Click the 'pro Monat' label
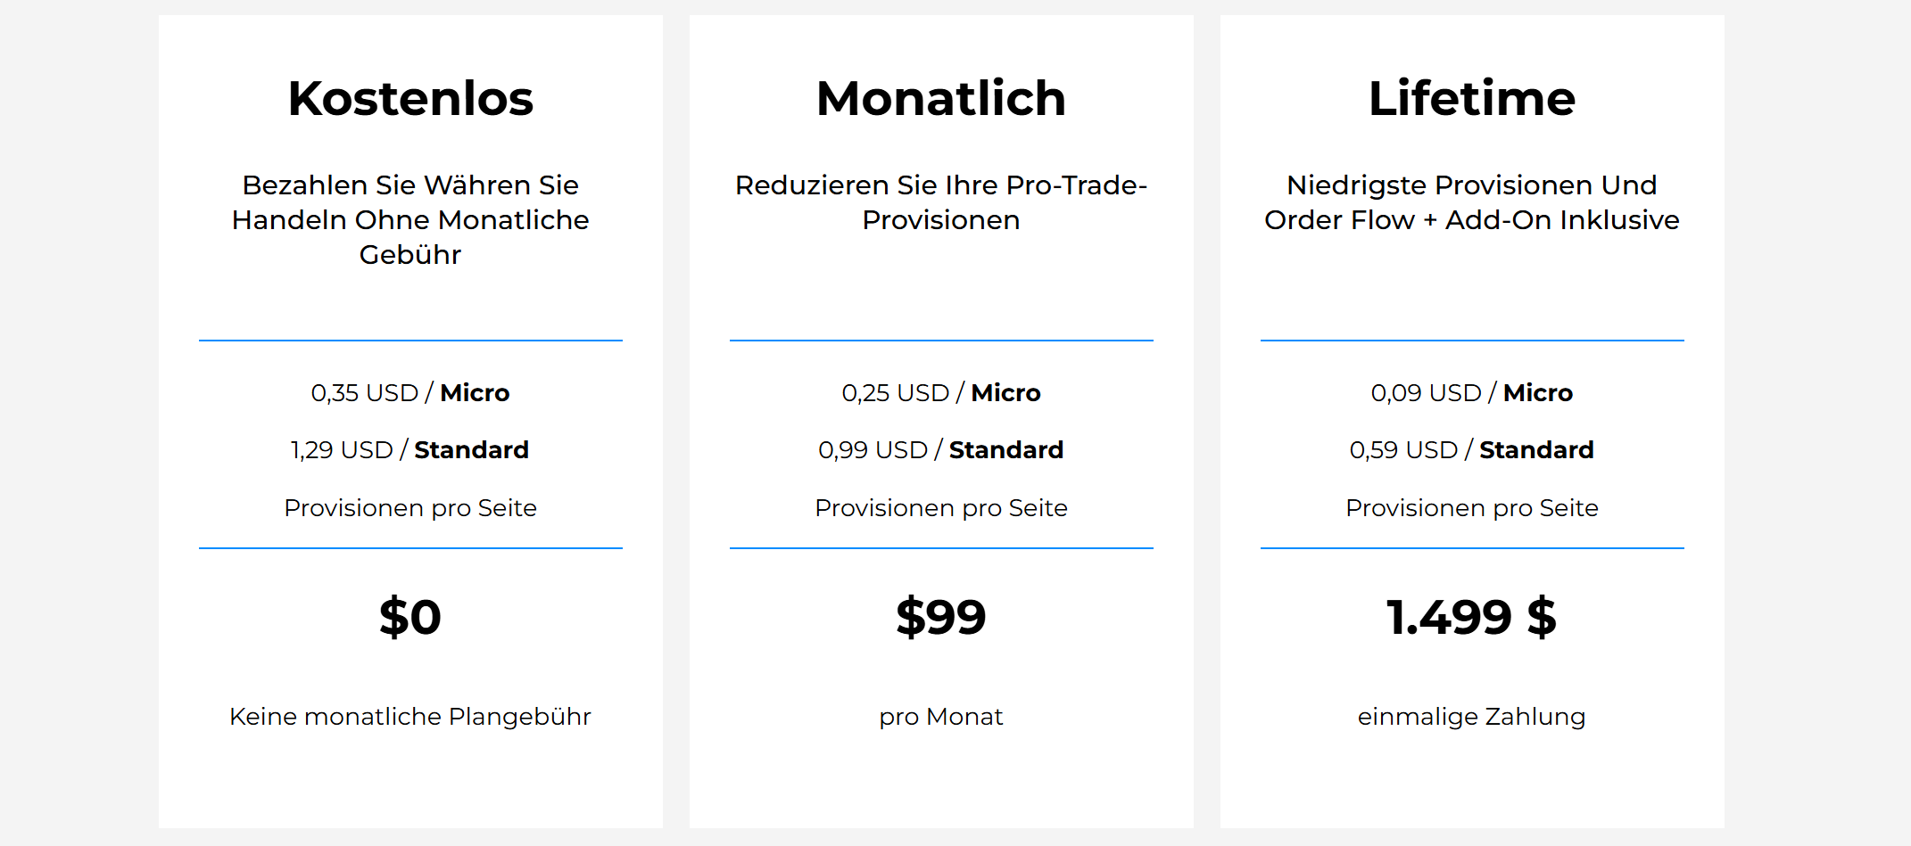Image resolution: width=1911 pixels, height=846 pixels. point(940,717)
